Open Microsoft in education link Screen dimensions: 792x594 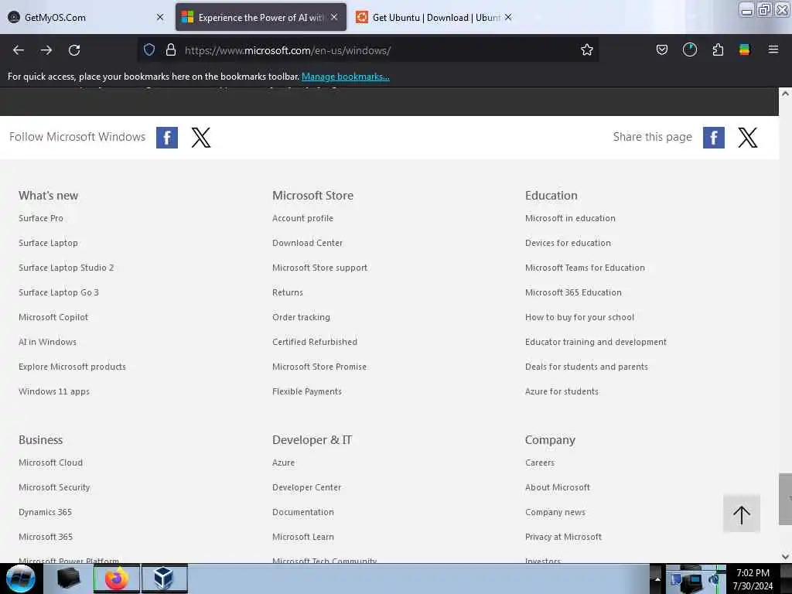coord(570,218)
